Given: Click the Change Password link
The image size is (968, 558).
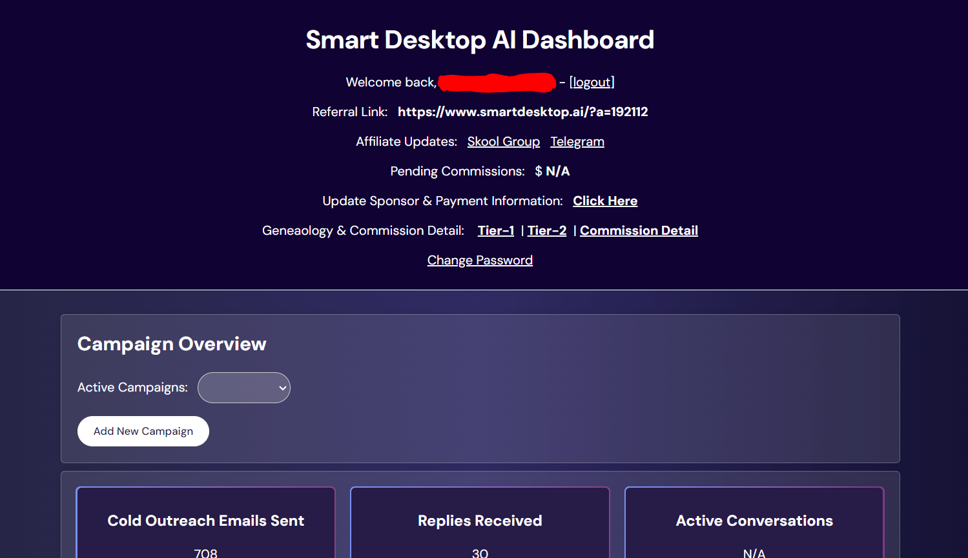Looking at the screenshot, I should tap(480, 260).
